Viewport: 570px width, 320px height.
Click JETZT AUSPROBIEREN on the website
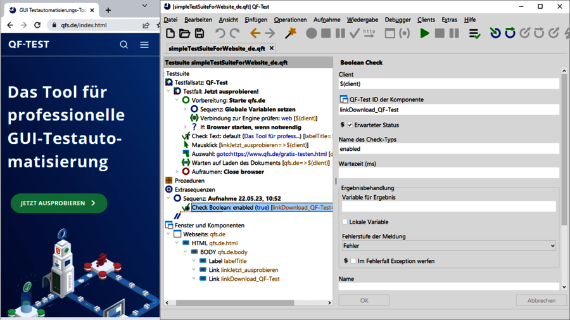click(x=59, y=203)
